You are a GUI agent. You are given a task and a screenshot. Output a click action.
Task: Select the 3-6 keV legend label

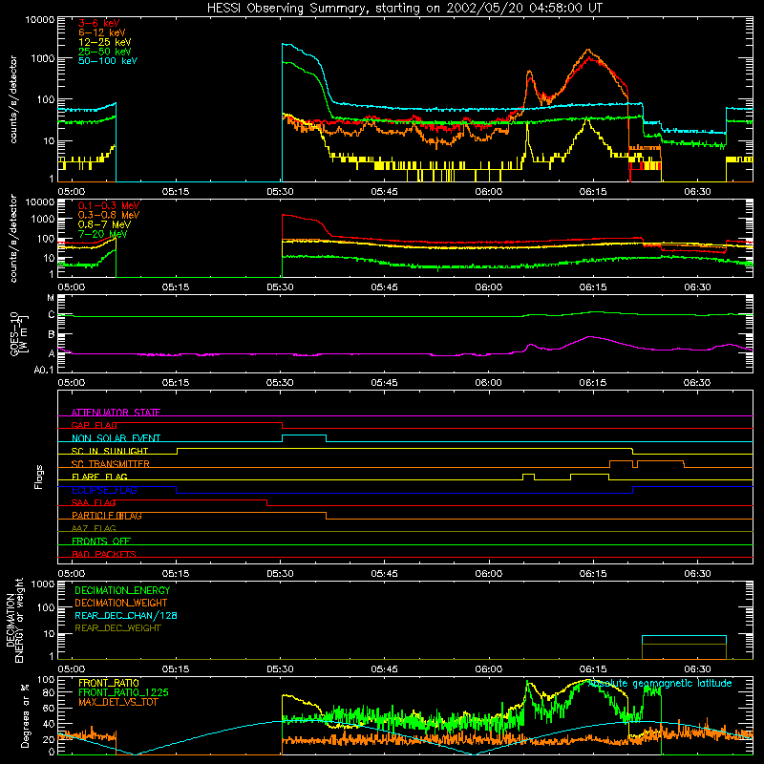[99, 23]
